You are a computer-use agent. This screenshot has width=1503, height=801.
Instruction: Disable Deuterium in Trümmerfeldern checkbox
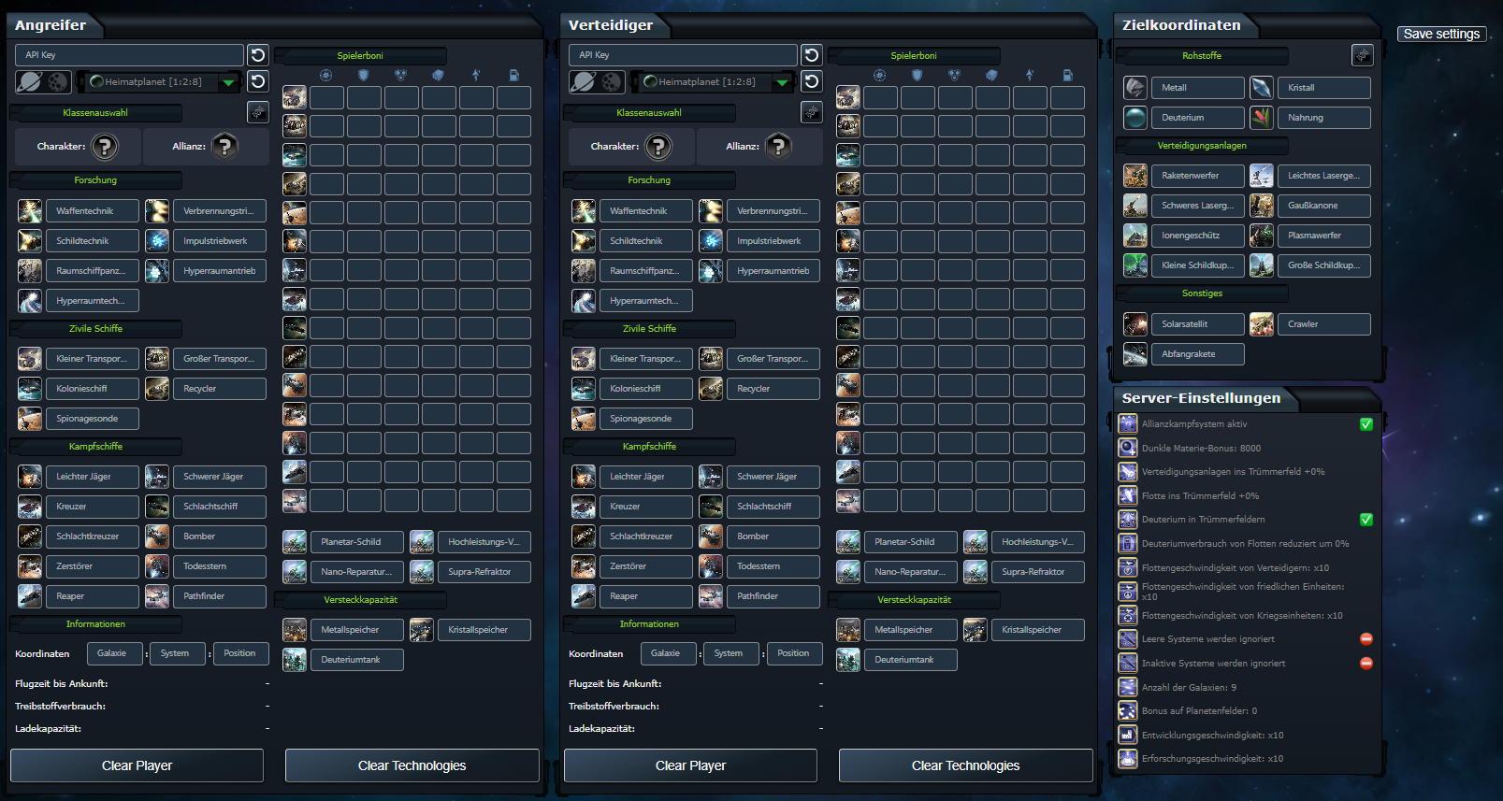(x=1366, y=520)
